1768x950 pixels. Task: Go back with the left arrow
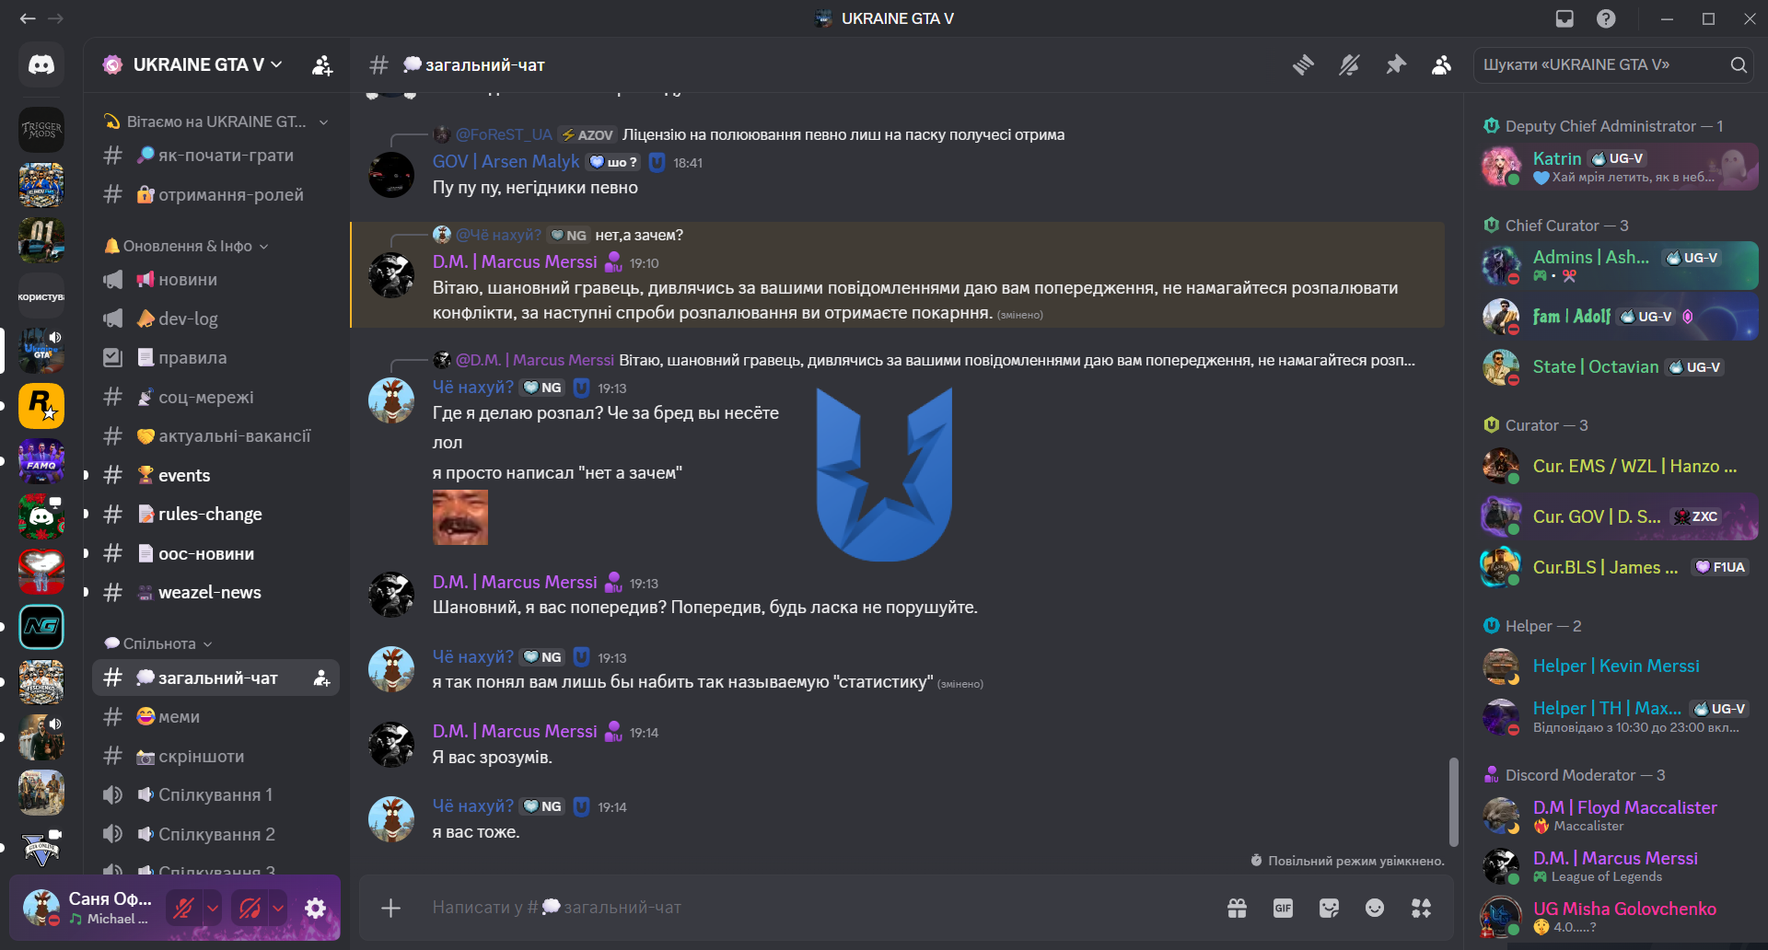click(x=28, y=18)
